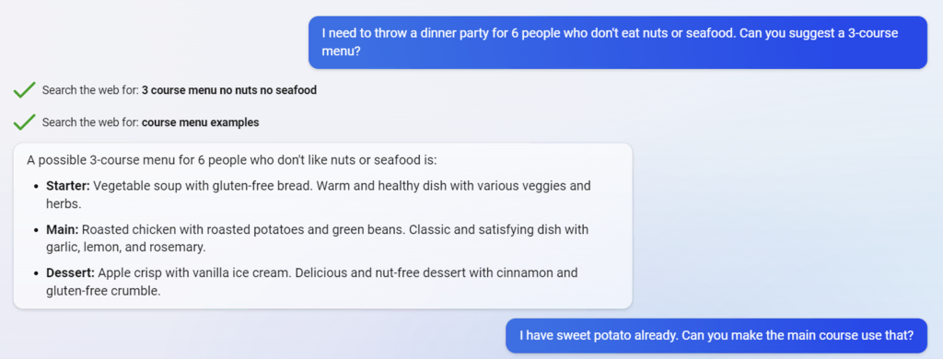Click the green checkmark beside the first web search
This screenshot has width=943, height=359.
pos(25,90)
